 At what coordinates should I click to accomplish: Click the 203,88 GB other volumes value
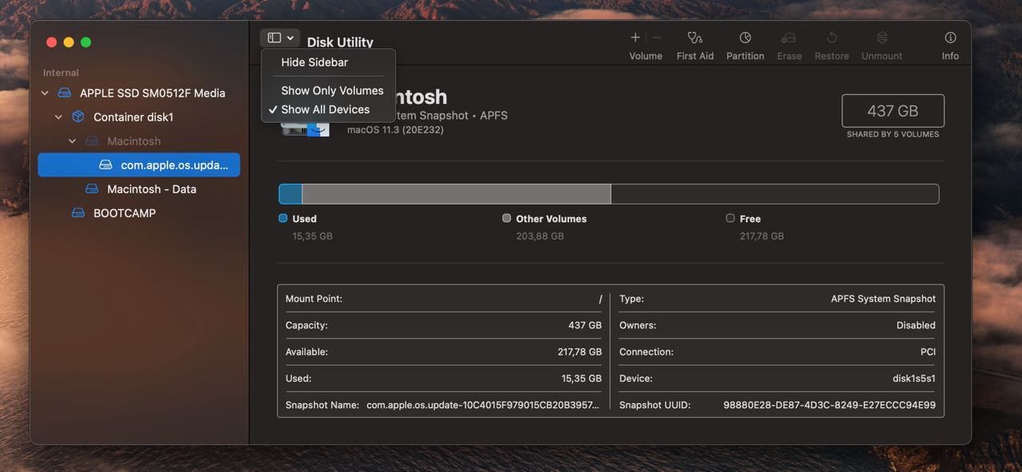pos(540,236)
